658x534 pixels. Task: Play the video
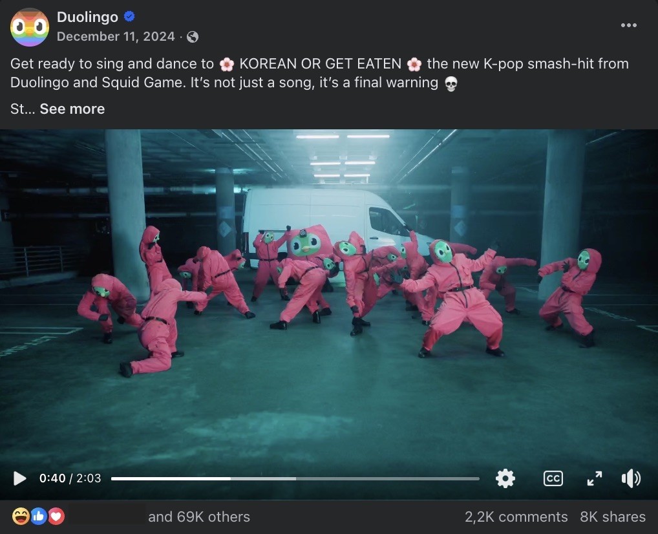click(x=19, y=478)
